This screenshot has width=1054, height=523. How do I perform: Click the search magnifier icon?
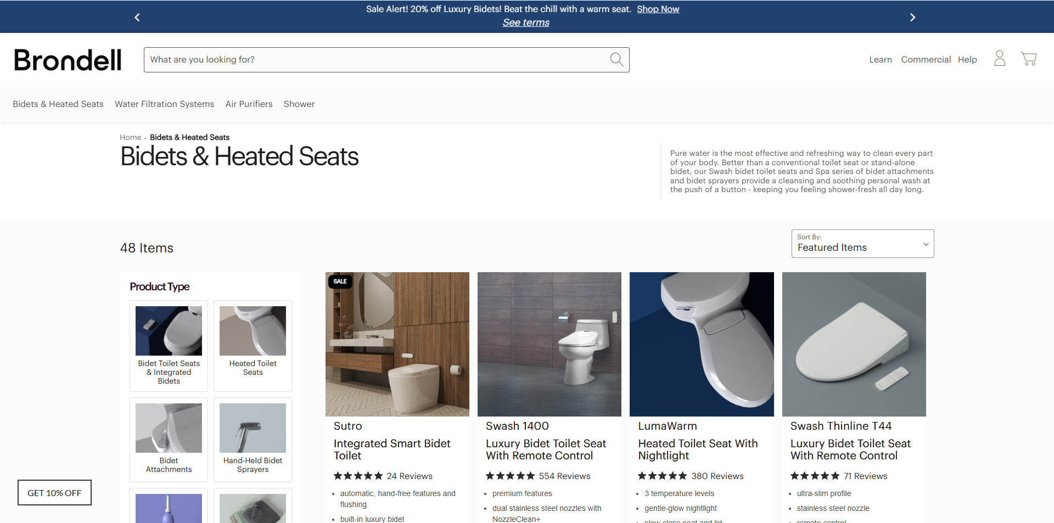tap(616, 59)
